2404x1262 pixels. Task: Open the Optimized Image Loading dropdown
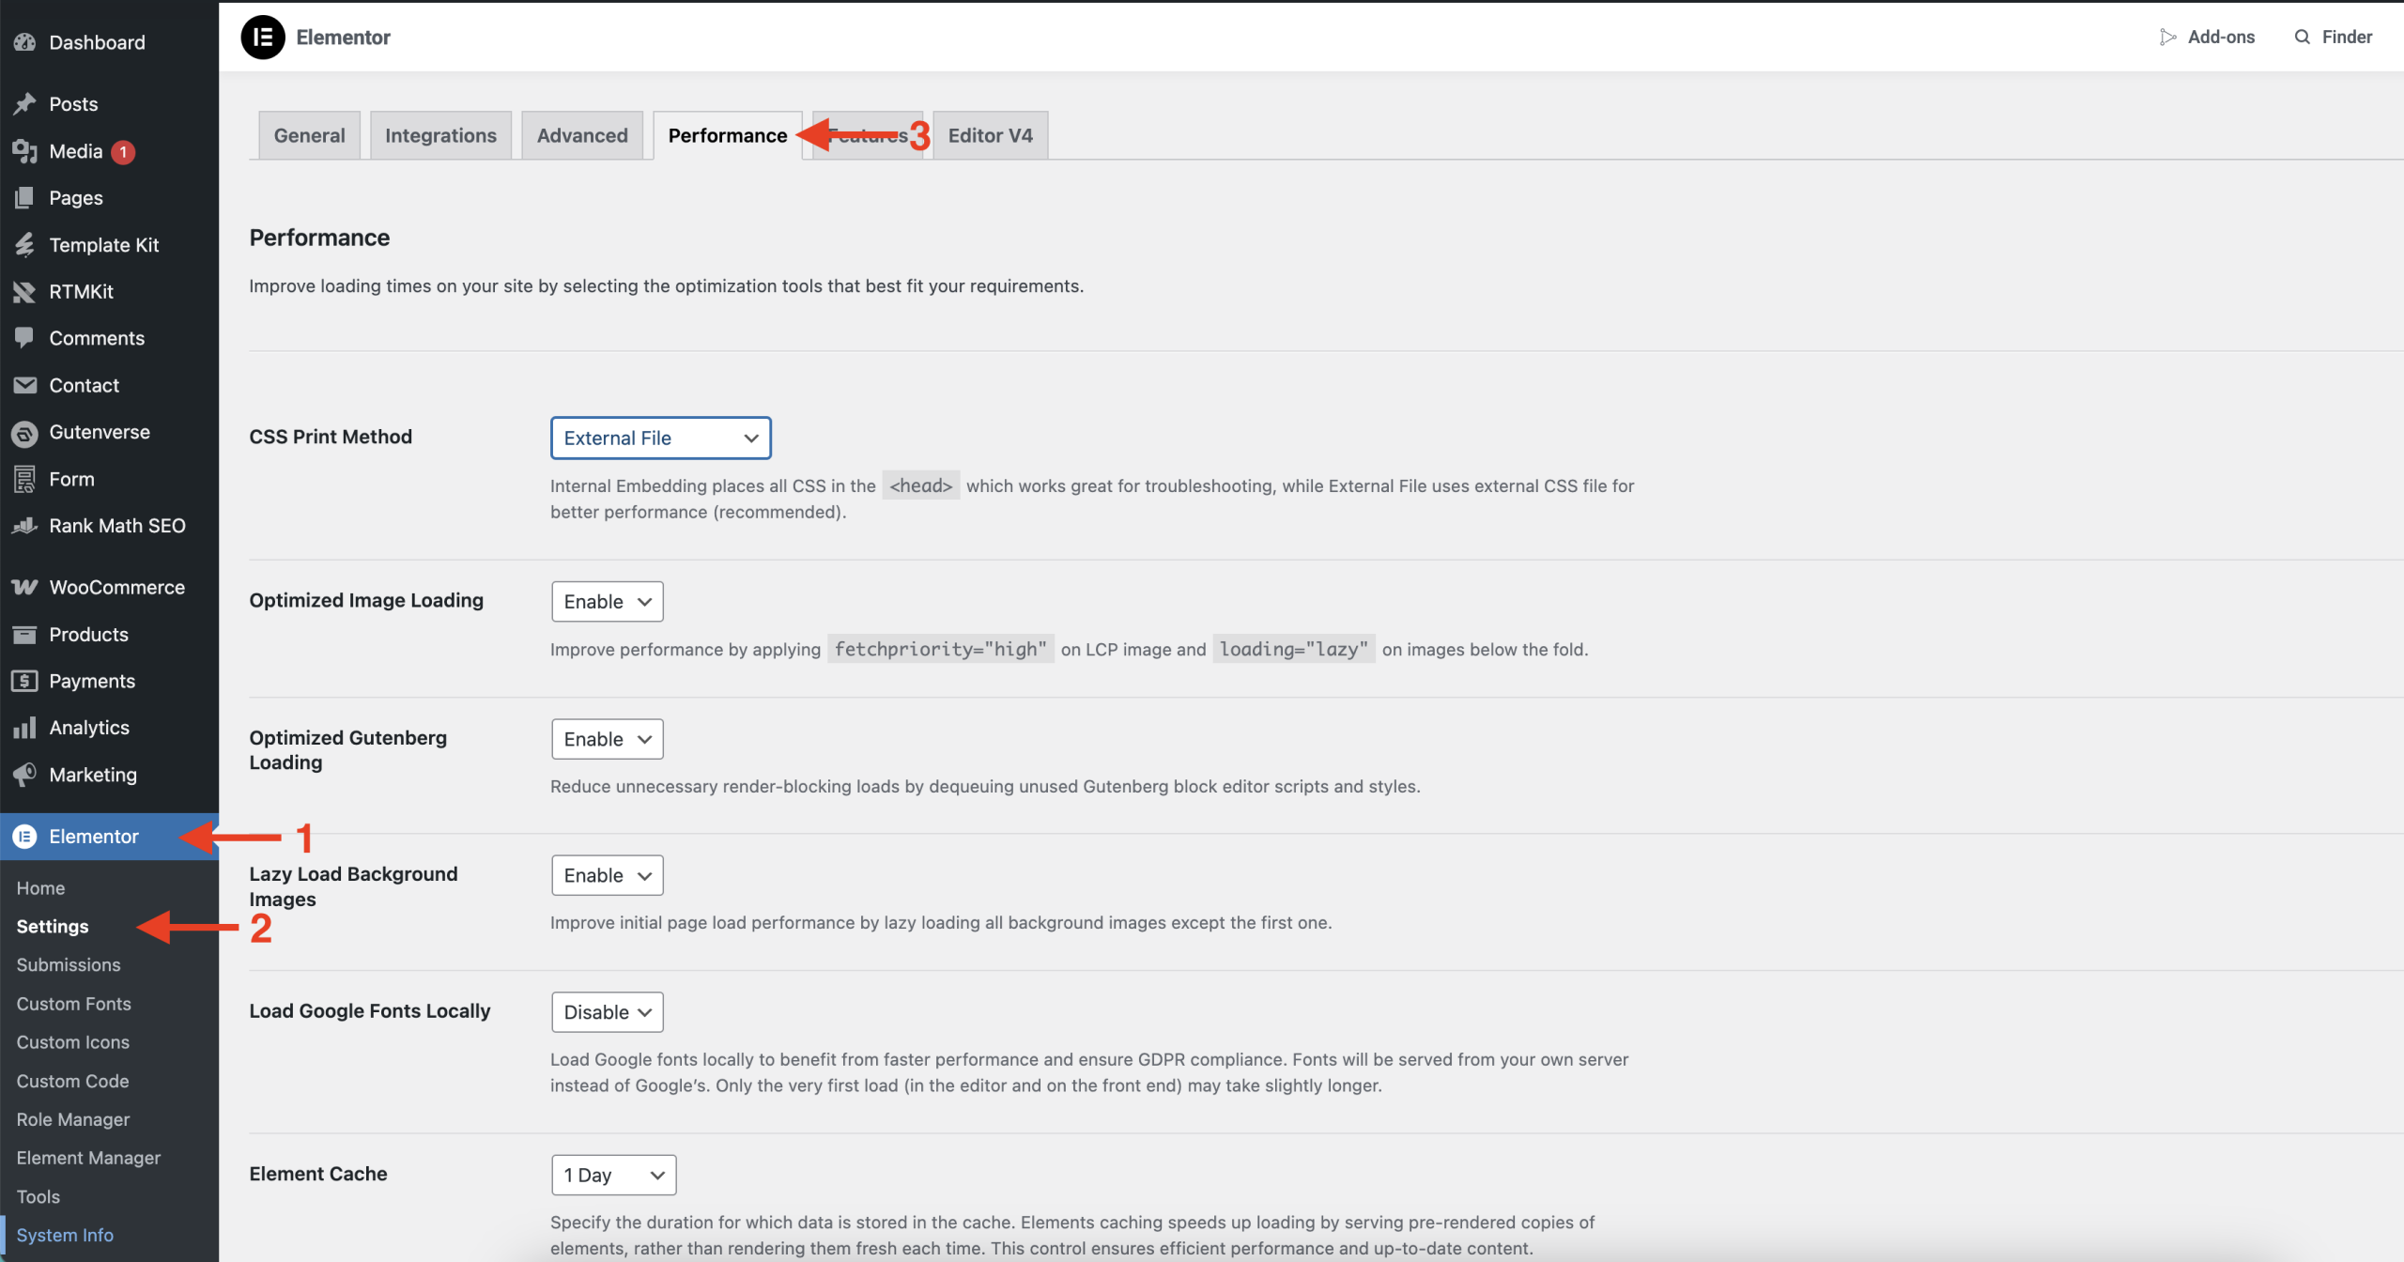(x=607, y=602)
